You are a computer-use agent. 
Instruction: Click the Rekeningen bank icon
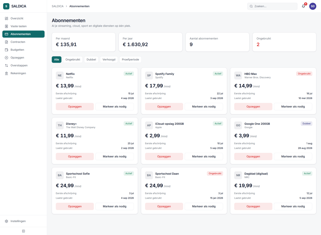[x=7, y=73]
